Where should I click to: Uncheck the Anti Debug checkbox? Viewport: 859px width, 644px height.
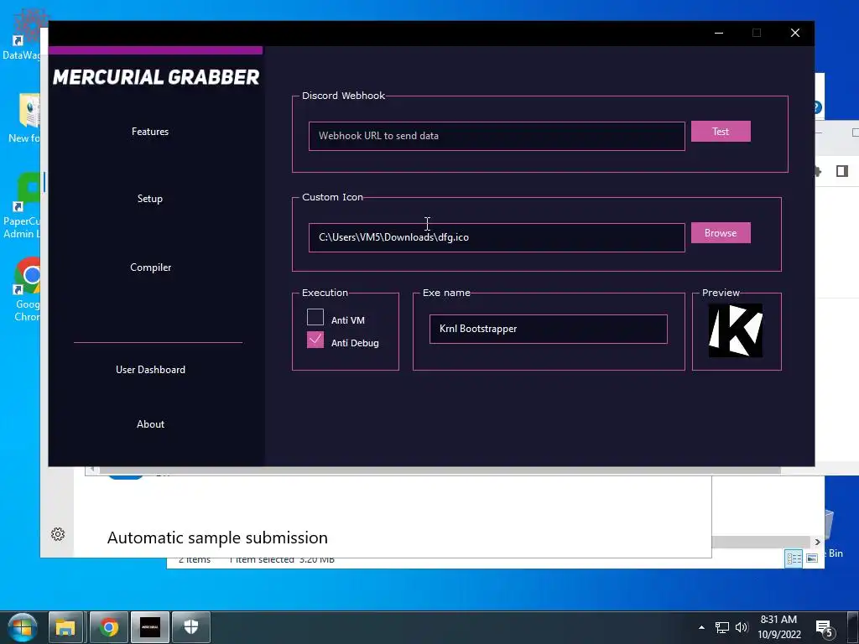(x=315, y=340)
